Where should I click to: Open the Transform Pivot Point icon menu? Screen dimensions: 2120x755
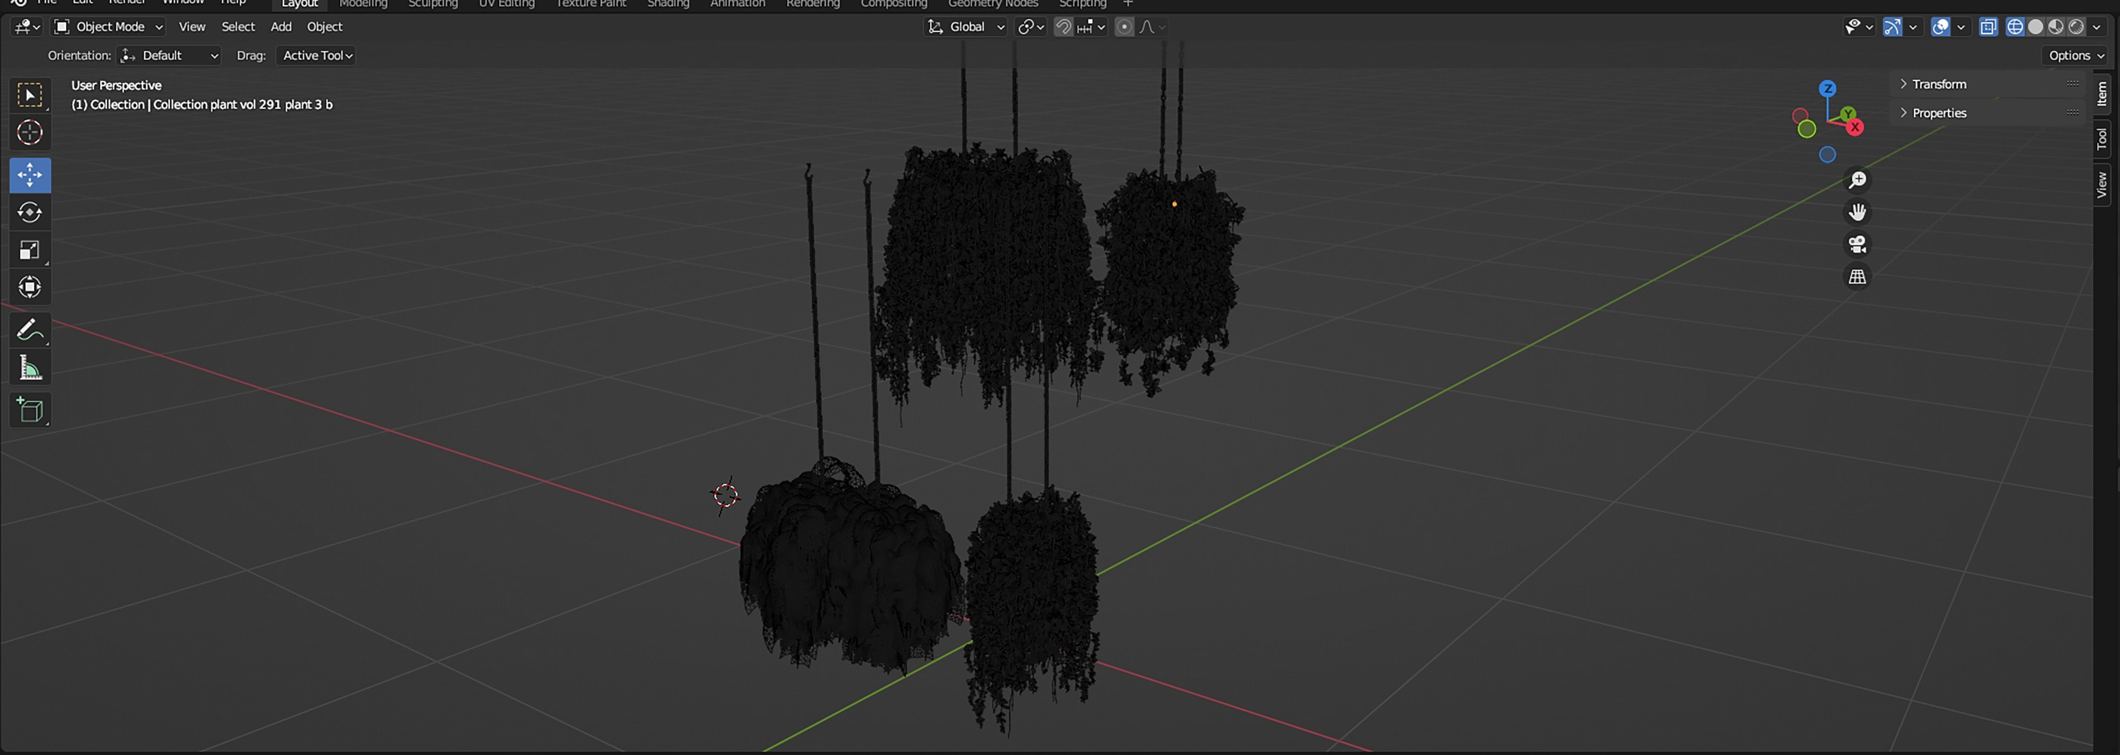(x=1030, y=27)
